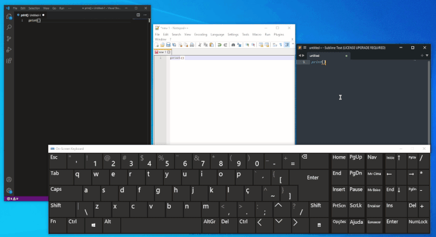This screenshot has width=436, height=237.
Task: Click the Notepad++ Paste toolbar icon
Action: pos(211,45)
